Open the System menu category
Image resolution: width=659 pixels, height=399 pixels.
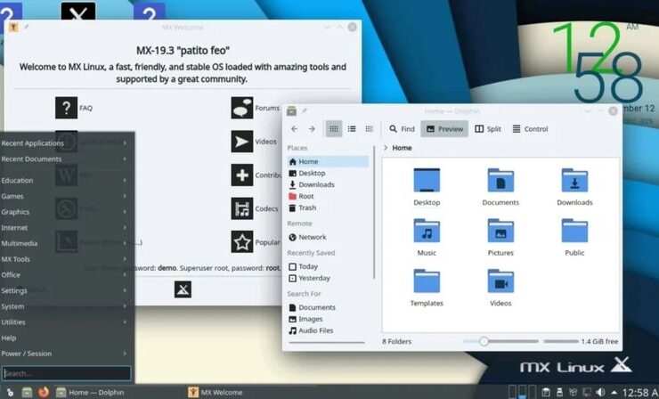coord(67,306)
